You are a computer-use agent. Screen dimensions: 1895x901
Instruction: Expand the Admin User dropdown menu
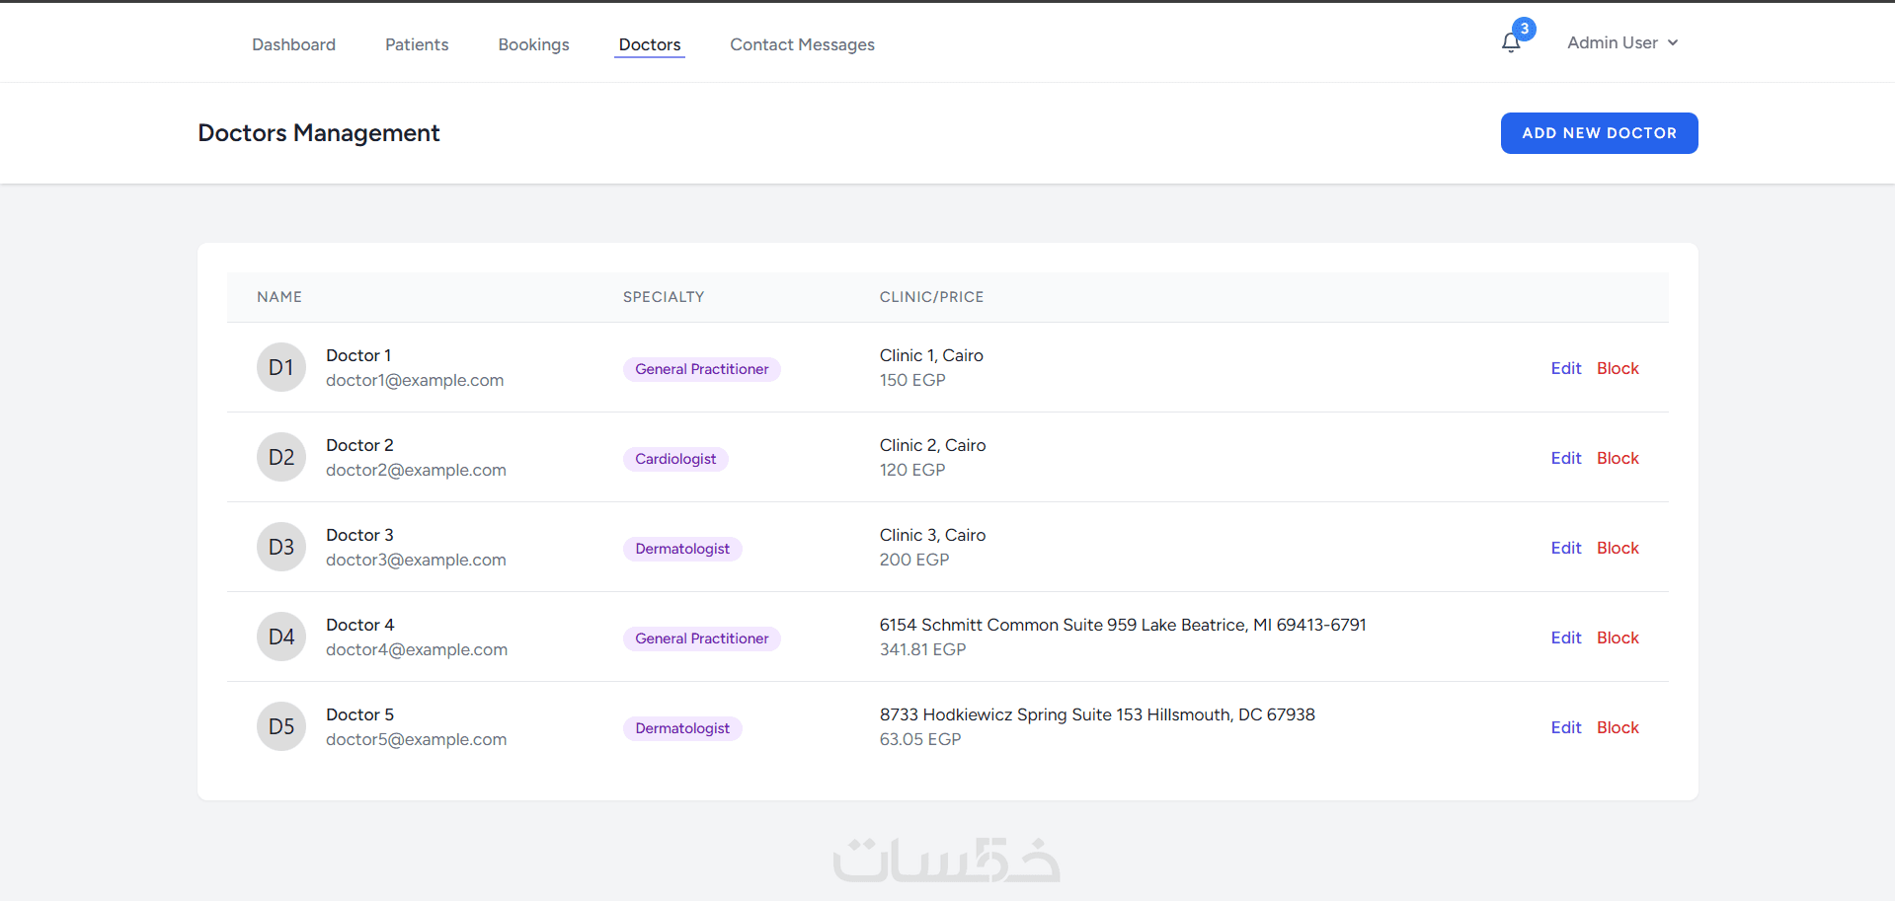click(1622, 42)
